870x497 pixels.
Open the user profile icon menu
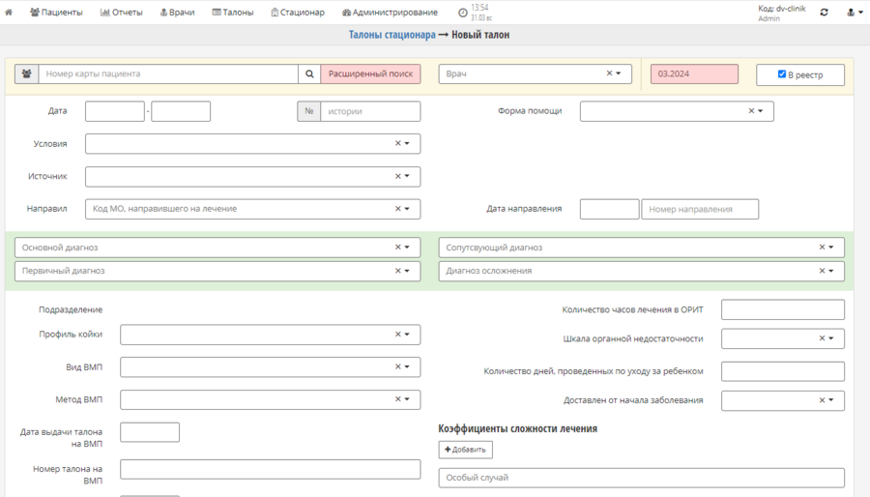click(x=854, y=13)
